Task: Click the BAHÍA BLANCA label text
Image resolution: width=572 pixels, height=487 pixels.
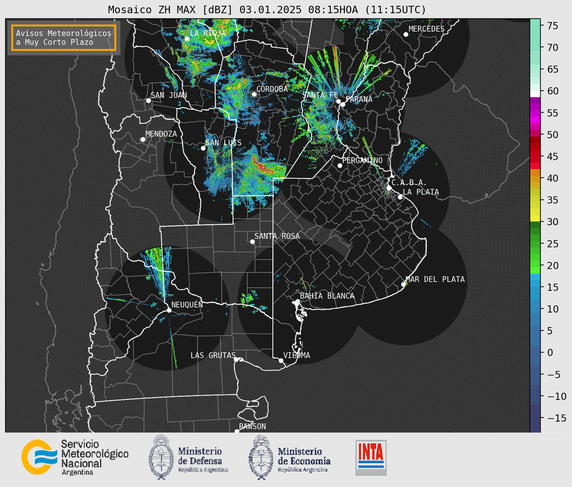Action: coord(327,296)
